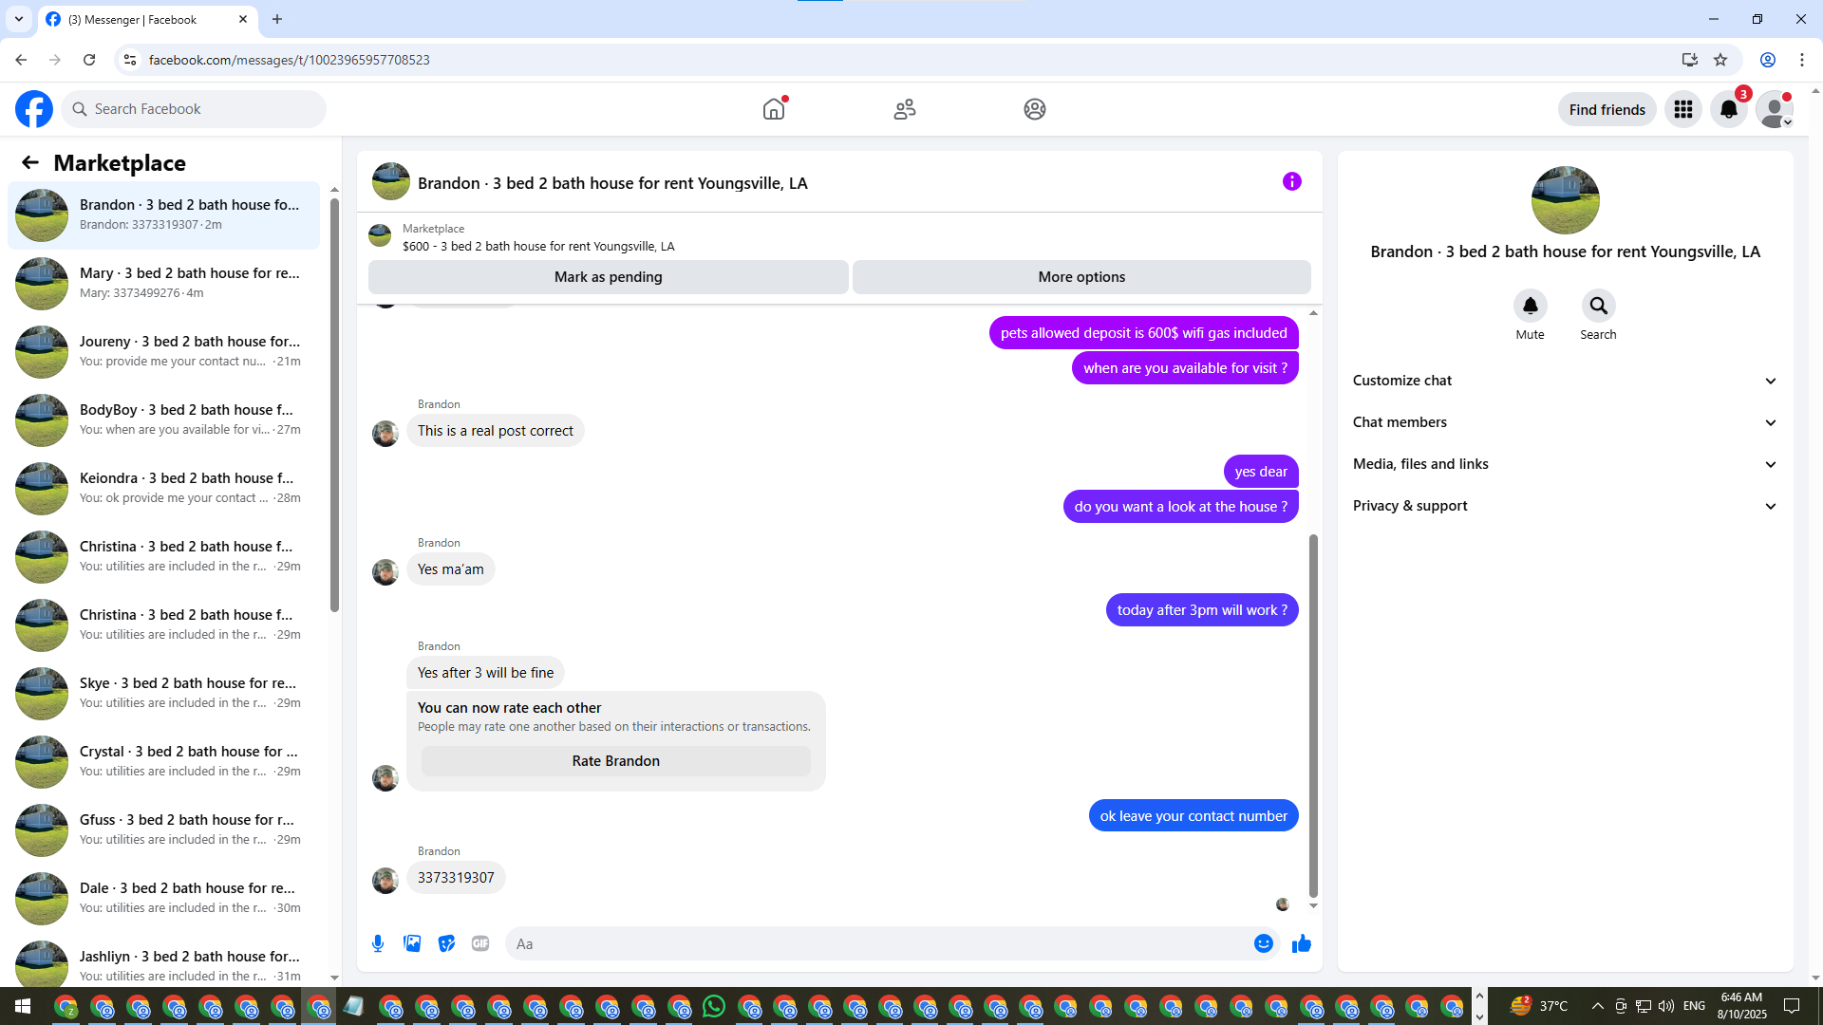1823x1025 pixels.
Task: Expand Privacy & support section
Action: click(x=1564, y=506)
